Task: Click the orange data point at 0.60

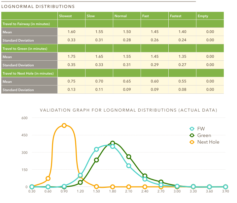Action: (48, 179)
